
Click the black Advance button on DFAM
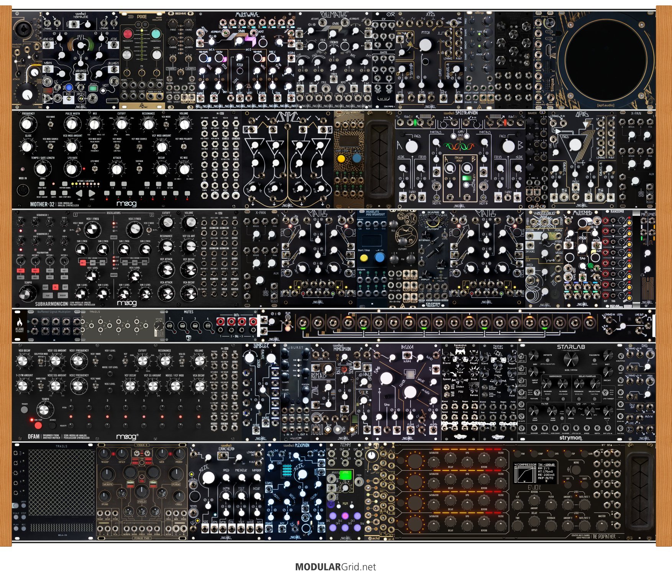point(52,425)
